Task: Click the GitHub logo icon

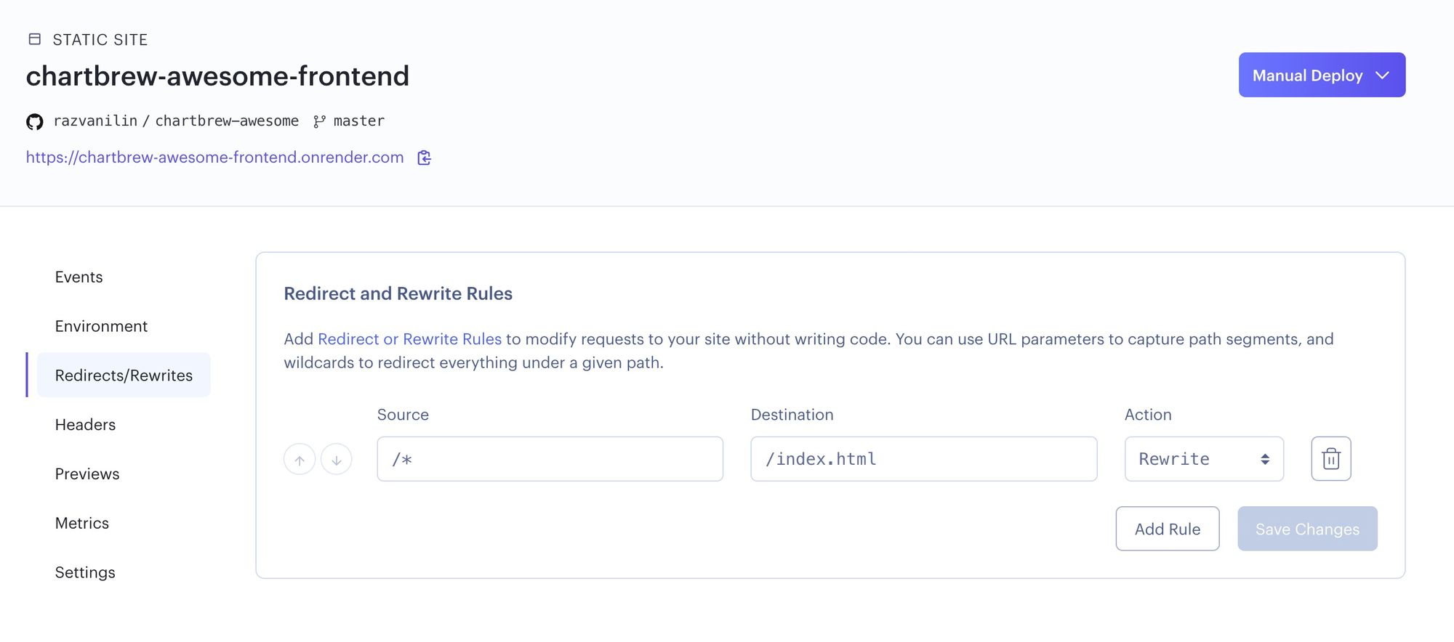Action: [34, 122]
